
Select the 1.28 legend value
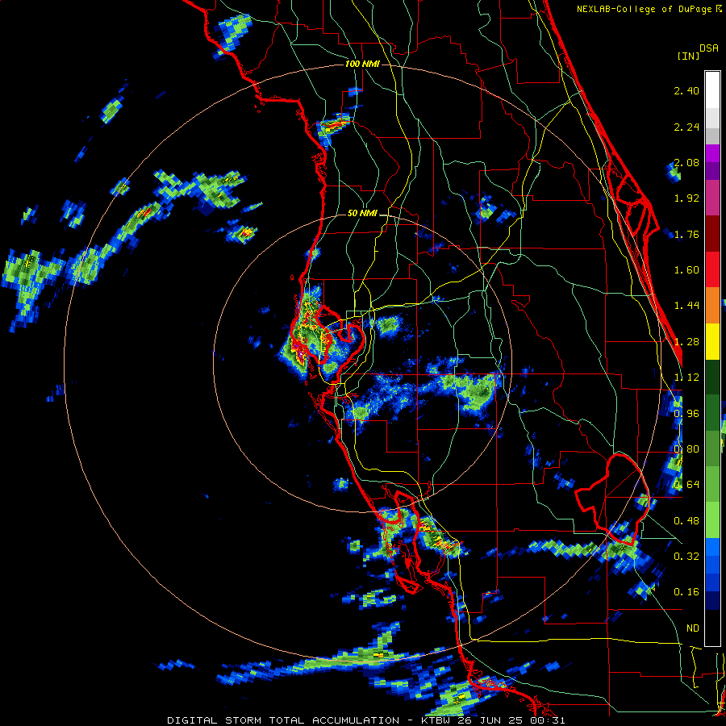[x=686, y=342]
